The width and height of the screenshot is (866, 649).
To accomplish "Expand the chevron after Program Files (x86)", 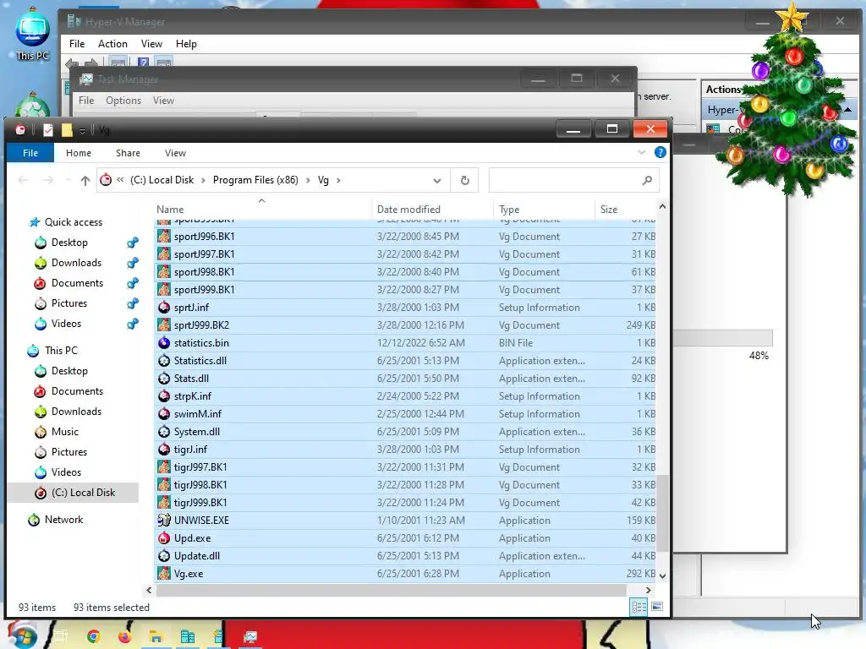I will click(308, 181).
